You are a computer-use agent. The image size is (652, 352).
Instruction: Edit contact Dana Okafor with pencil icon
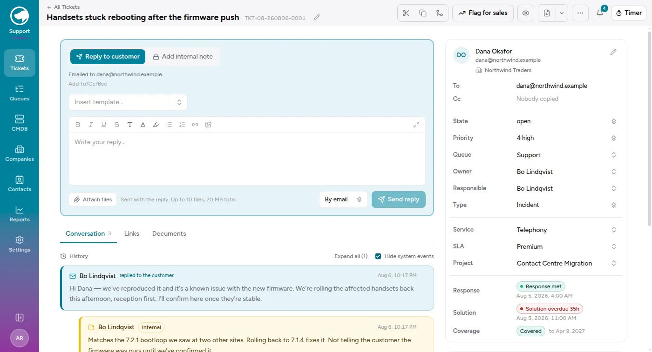pos(613,52)
